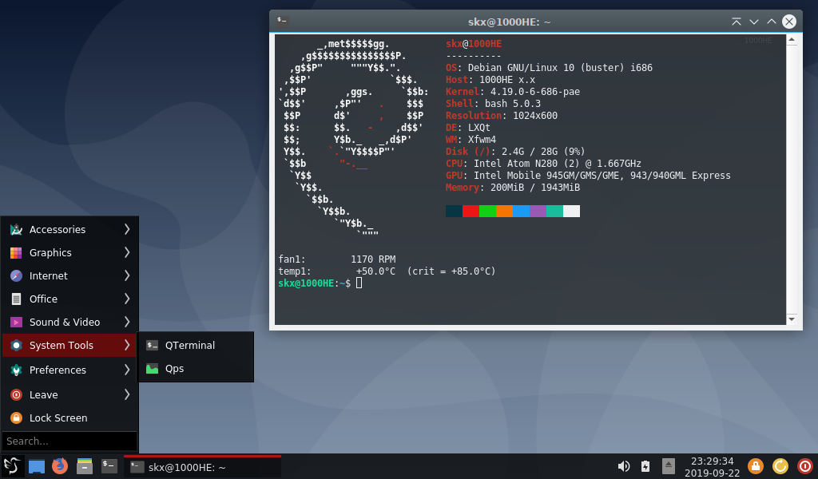The width and height of the screenshot is (818, 479).
Task: Expand the Internet submenu arrow
Action: 127,275
